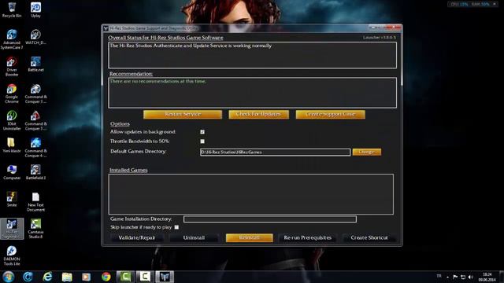Click the highlighted Reinstall button
The height and width of the screenshot is (283, 504).
249,237
